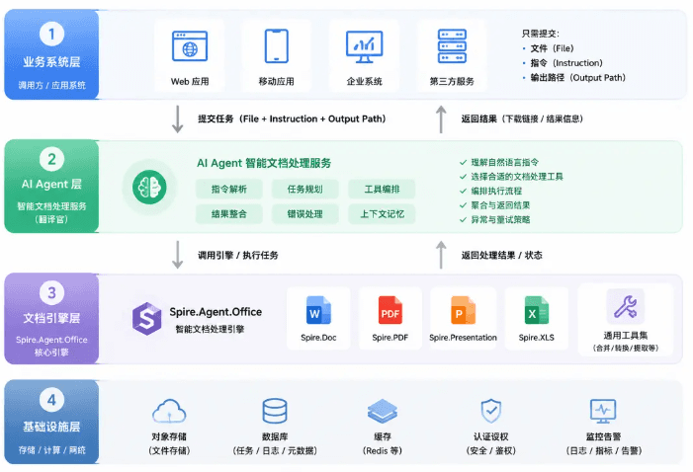Click the 任务规划 tag
Viewport: 693px width, 472px height.
point(304,189)
